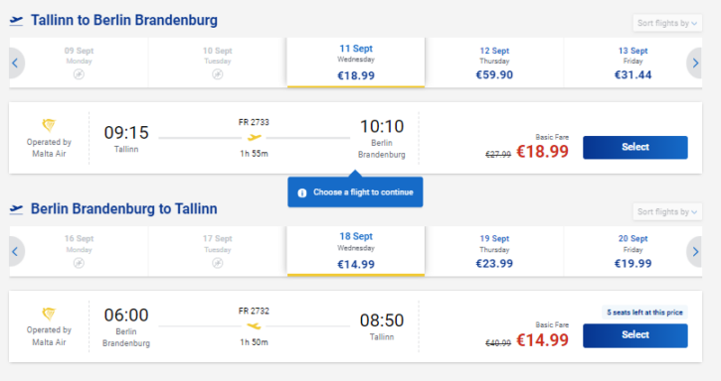Click next dates arrow for outbound flights
721x381 pixels.
pyautogui.click(x=695, y=63)
